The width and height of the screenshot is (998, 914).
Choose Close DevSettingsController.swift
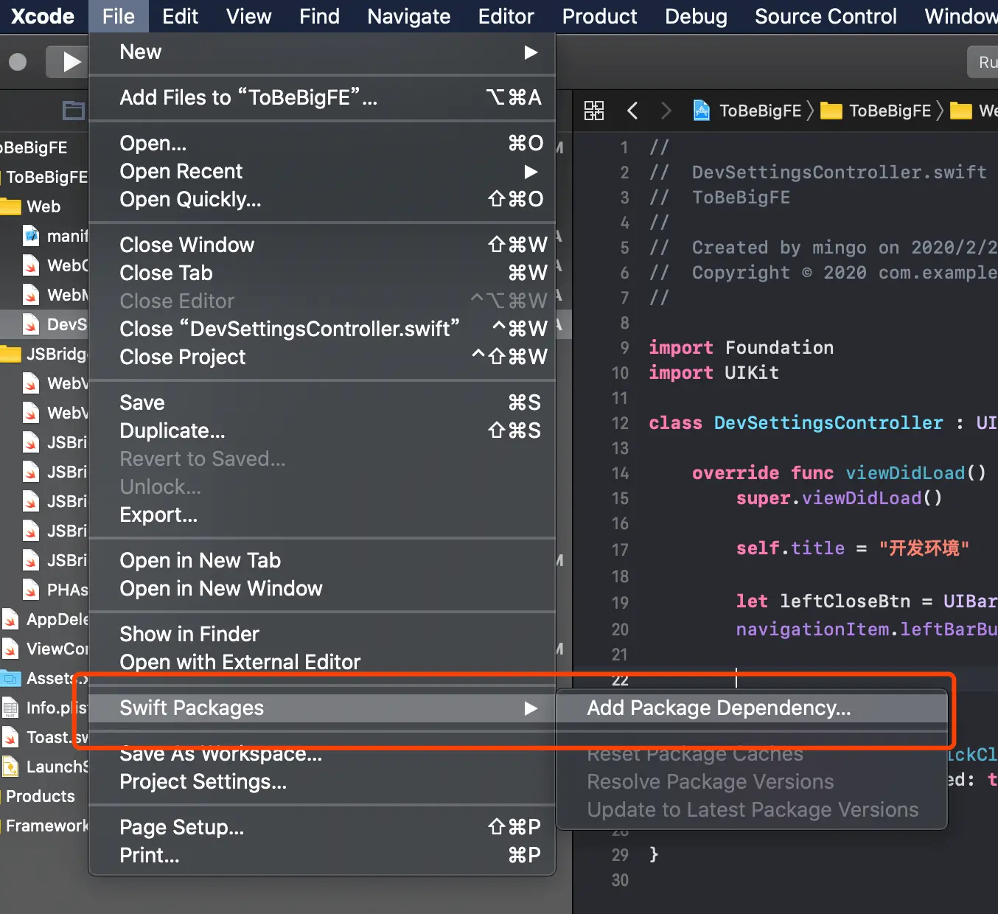(322, 329)
